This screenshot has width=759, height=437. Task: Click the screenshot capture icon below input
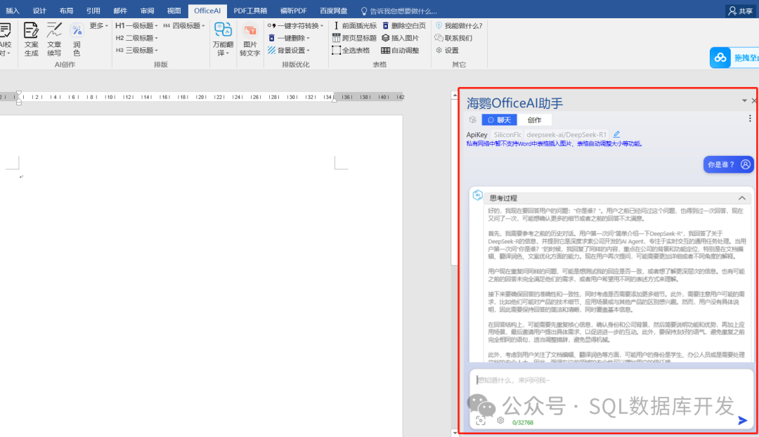click(x=480, y=421)
